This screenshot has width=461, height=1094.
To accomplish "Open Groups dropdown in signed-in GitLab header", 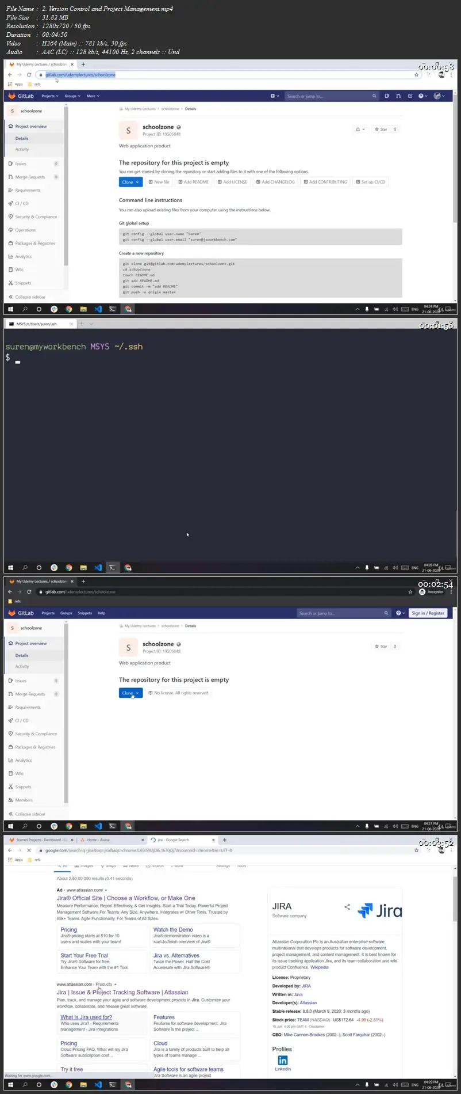I will coord(72,96).
